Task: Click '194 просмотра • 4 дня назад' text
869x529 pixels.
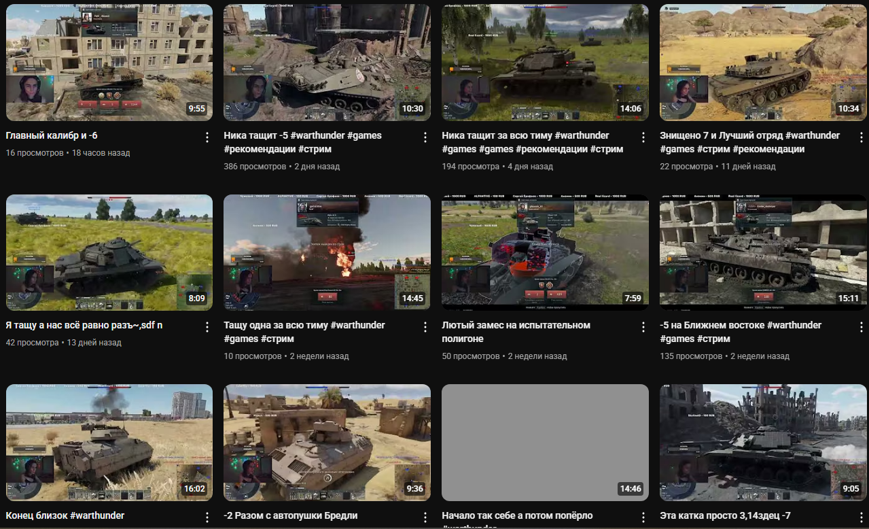Action: [x=497, y=167]
